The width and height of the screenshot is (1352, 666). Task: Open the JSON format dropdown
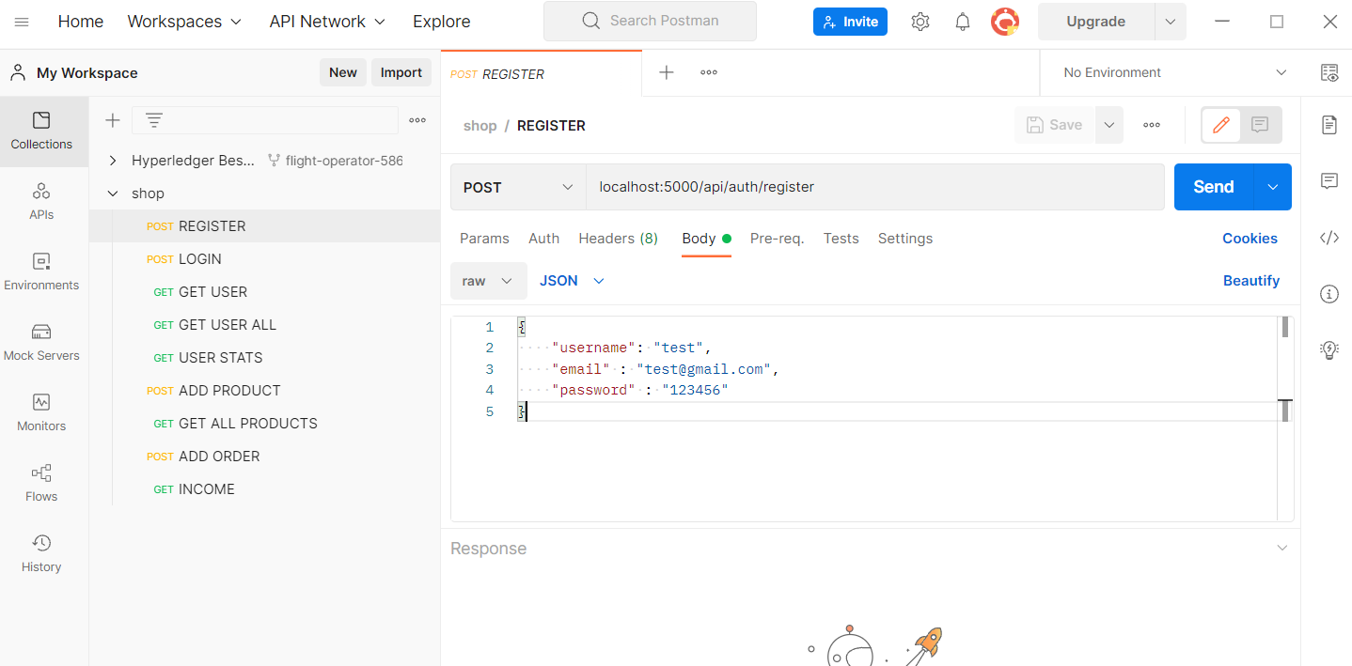coord(572,281)
